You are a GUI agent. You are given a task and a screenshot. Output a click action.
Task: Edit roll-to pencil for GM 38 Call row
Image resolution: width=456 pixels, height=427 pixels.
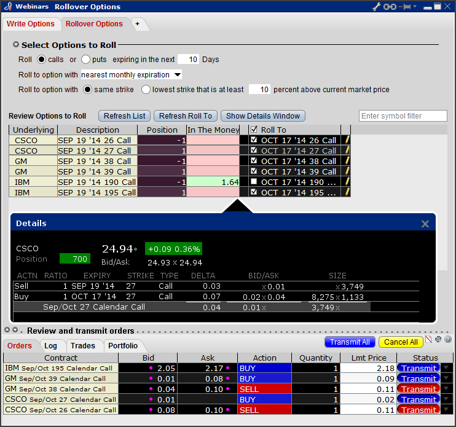pos(347,161)
